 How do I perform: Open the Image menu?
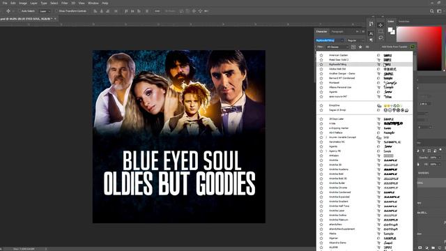23,3
